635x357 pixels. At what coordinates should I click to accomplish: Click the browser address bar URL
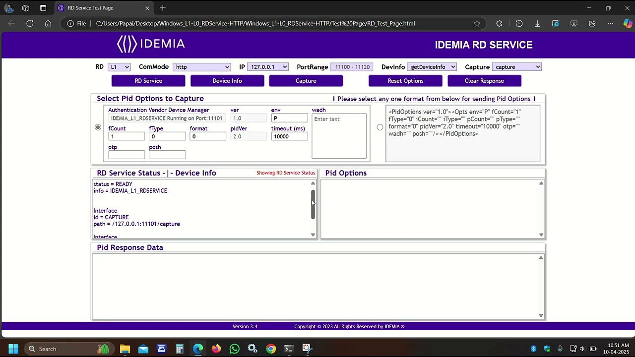click(x=255, y=23)
